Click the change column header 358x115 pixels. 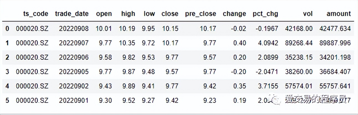[234, 14]
